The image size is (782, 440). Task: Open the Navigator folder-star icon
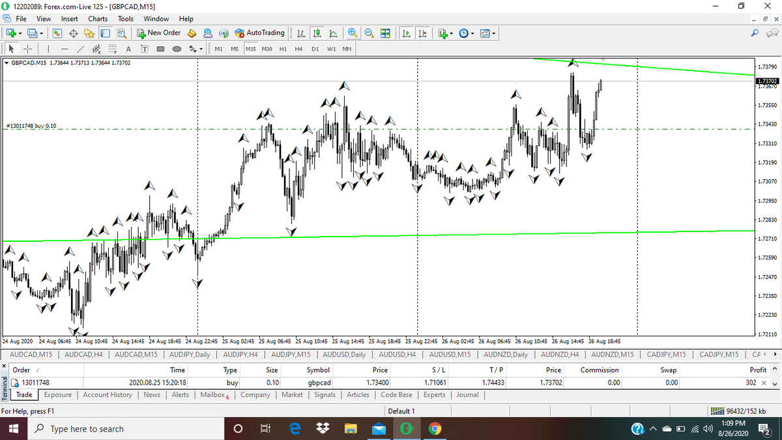89,33
